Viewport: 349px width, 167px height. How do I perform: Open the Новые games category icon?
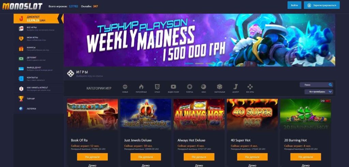pos(125,87)
